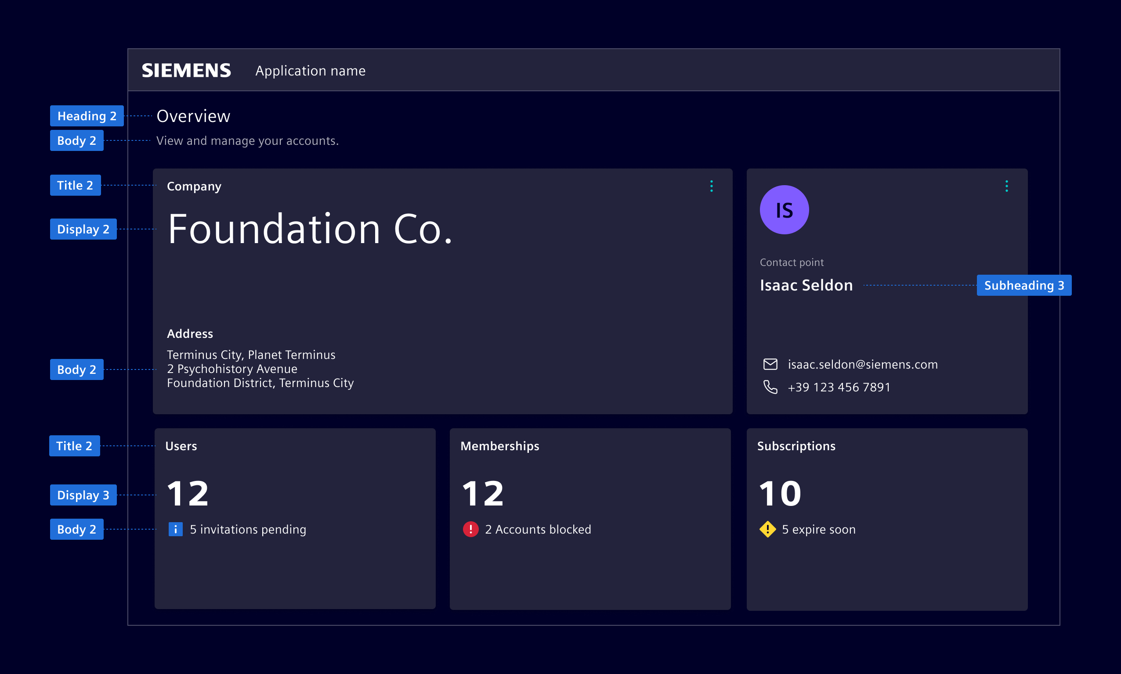The width and height of the screenshot is (1121, 674).
Task: Click the red error icon under Memberships
Action: (x=470, y=529)
